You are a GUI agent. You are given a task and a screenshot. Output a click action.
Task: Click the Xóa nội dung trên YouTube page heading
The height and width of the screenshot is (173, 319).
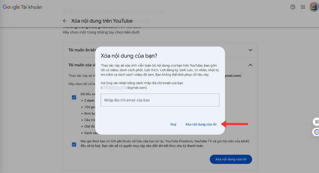[x=102, y=21]
